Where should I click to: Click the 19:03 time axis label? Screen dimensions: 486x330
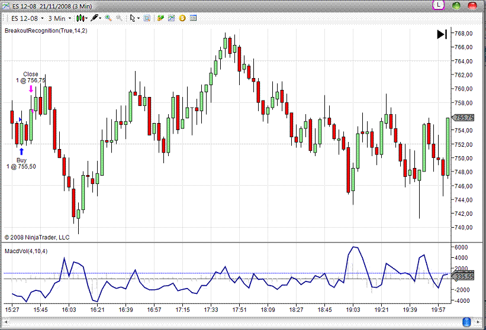353,310
